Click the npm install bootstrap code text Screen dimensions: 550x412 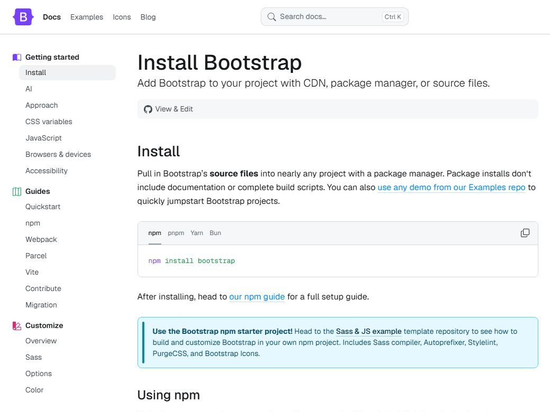(191, 260)
